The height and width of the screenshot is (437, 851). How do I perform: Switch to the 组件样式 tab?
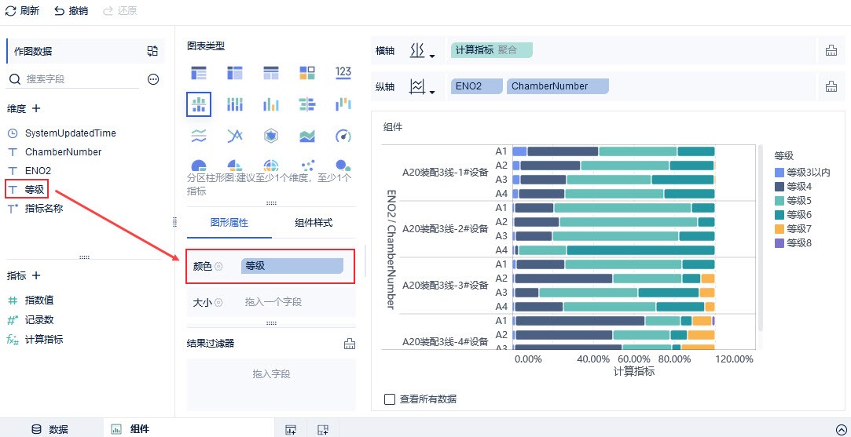click(314, 223)
